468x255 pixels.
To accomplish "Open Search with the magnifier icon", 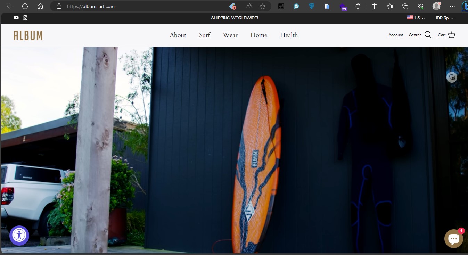I will [x=428, y=35].
